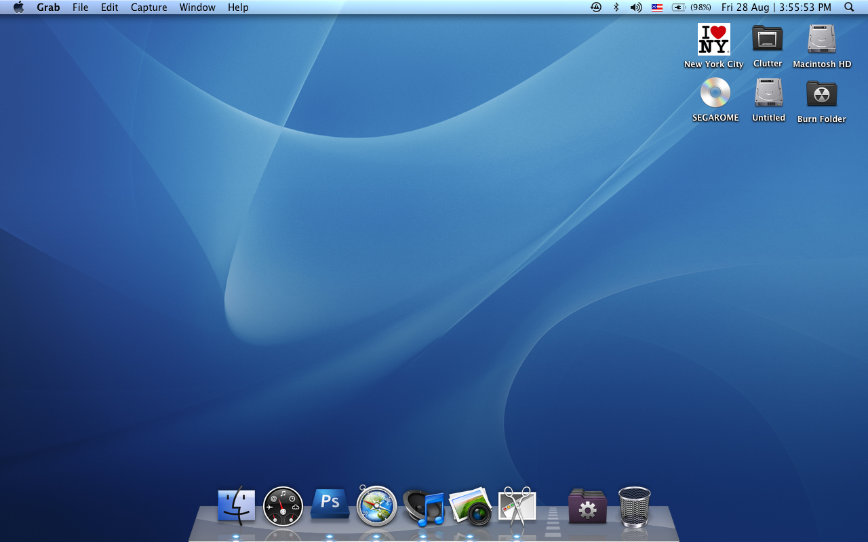Open iPhoto camera icon in Dock
This screenshot has width=868, height=542.
point(471,506)
